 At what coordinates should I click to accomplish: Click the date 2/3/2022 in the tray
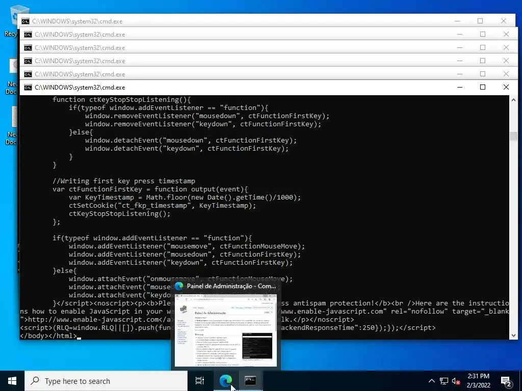[478, 386]
